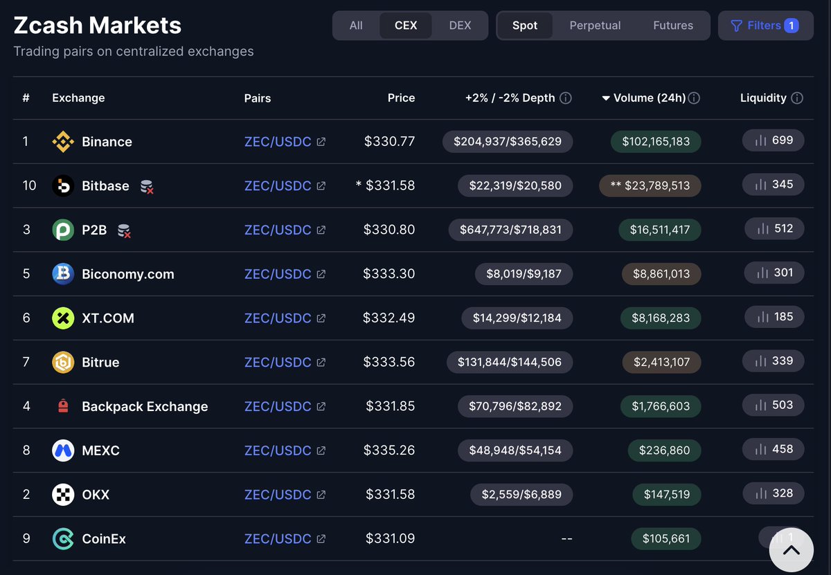Click the P2B database warning icon
The width and height of the screenshot is (831, 575).
[x=124, y=230]
